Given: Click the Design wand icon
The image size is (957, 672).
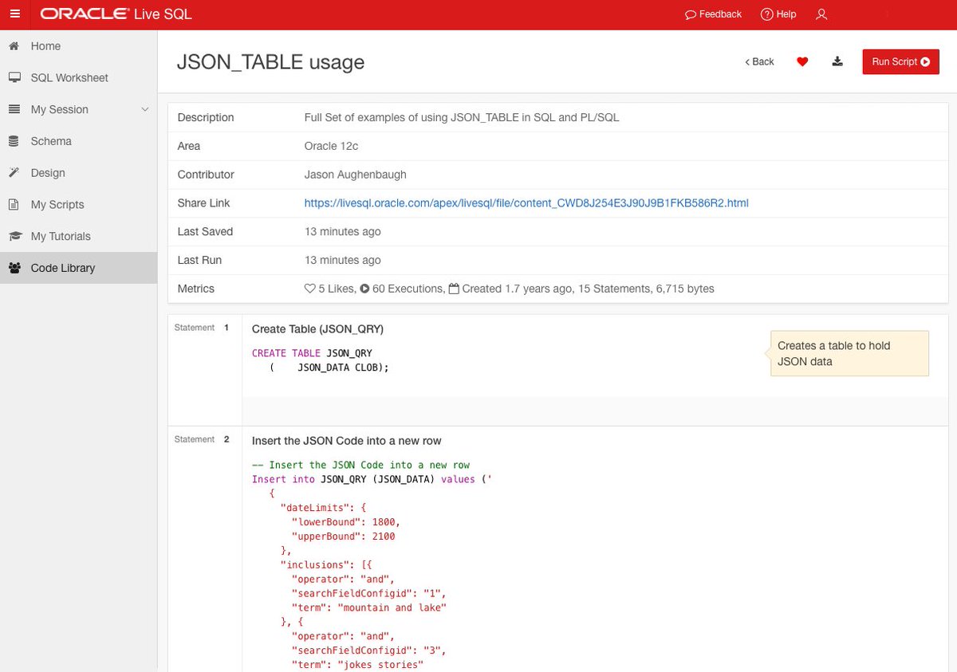Looking at the screenshot, I should tap(14, 173).
